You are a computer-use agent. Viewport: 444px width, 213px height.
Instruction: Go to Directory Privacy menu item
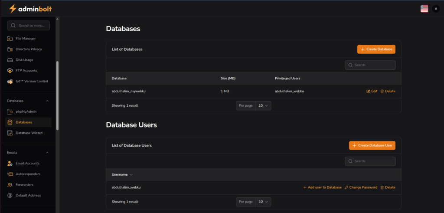29,49
